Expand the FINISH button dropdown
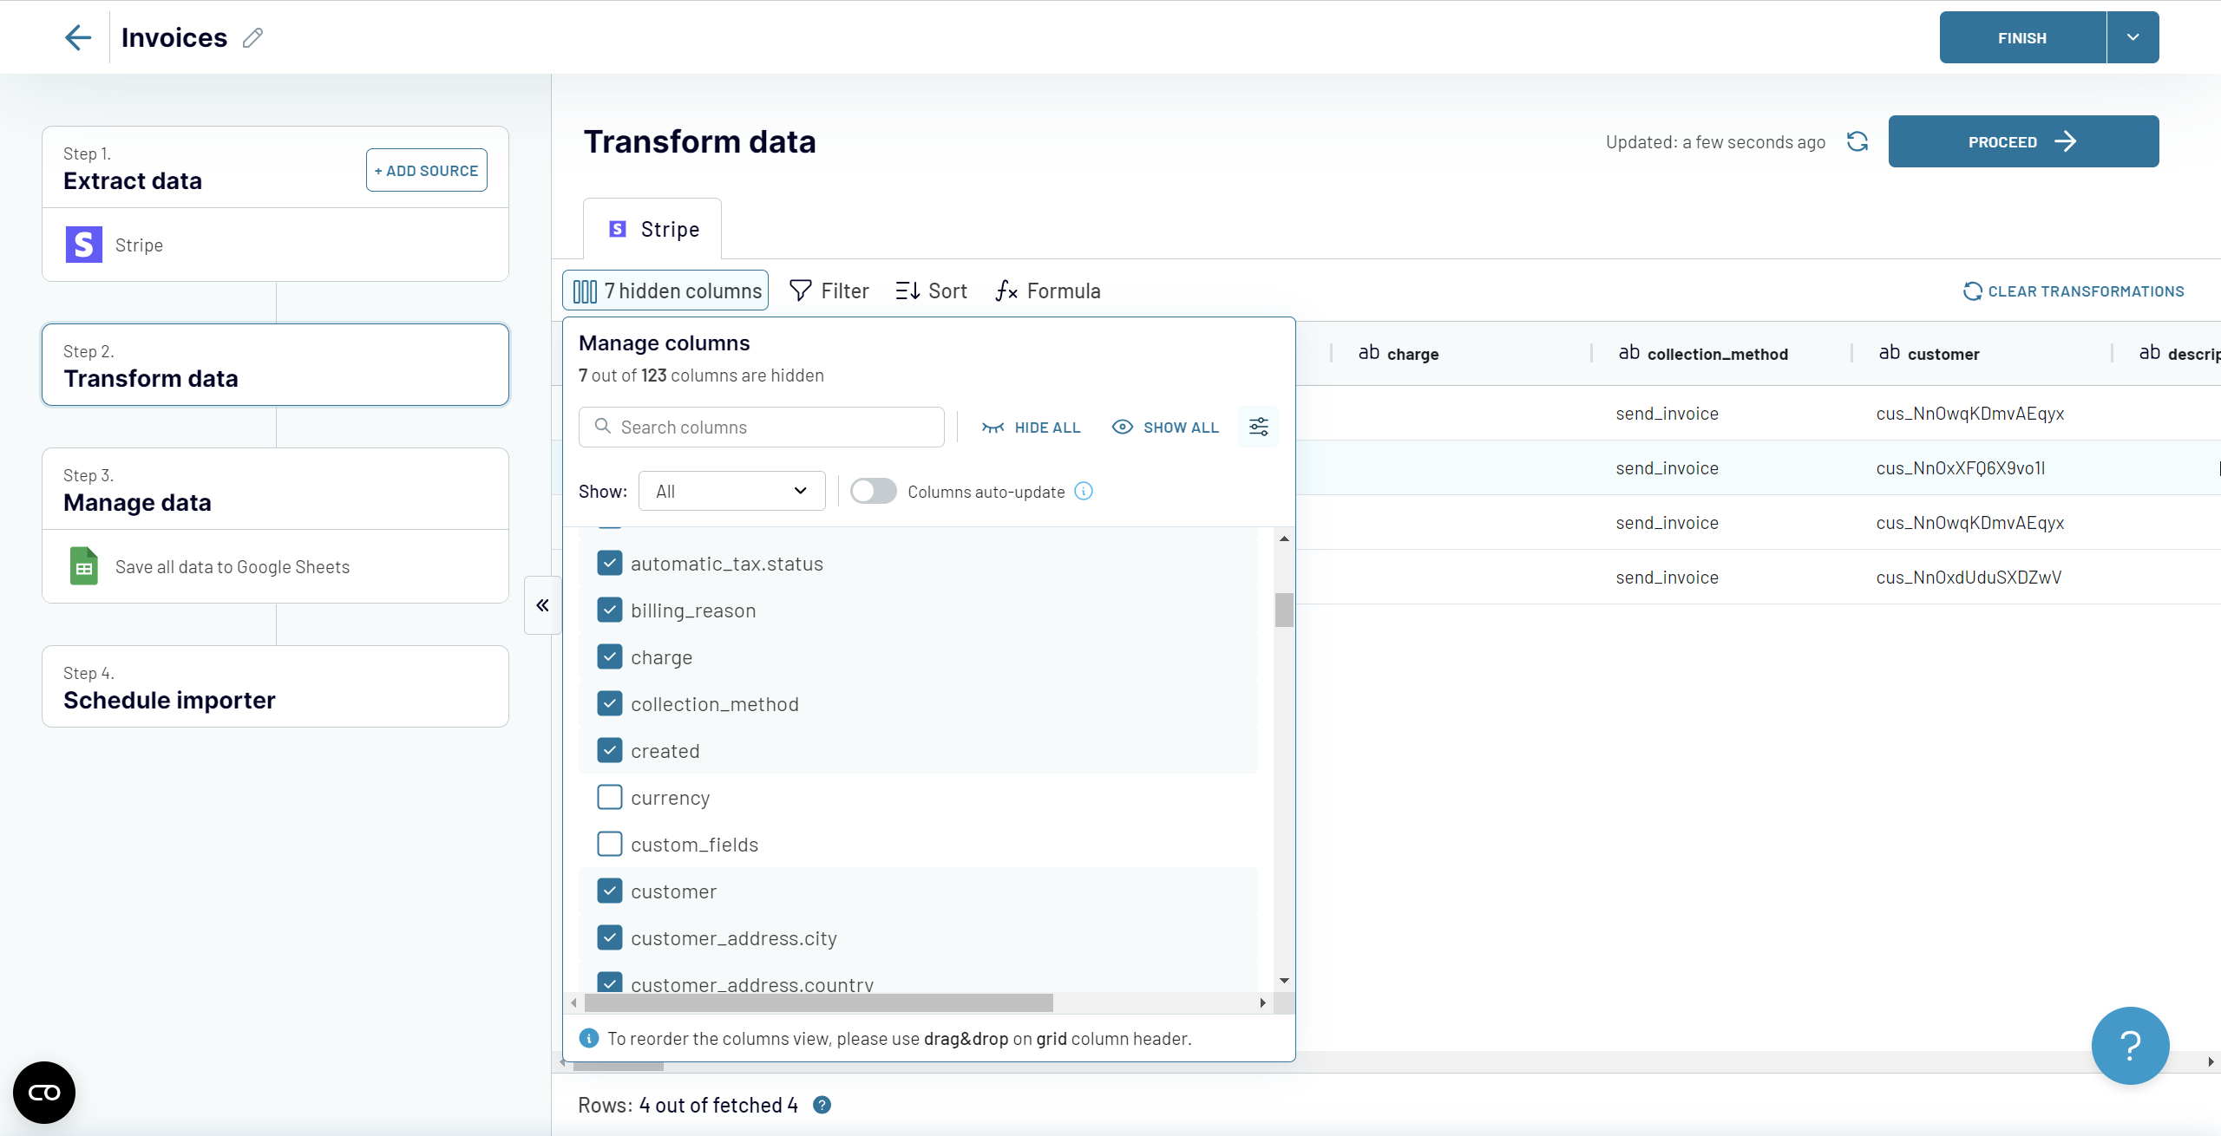The image size is (2221, 1136). click(x=2133, y=37)
